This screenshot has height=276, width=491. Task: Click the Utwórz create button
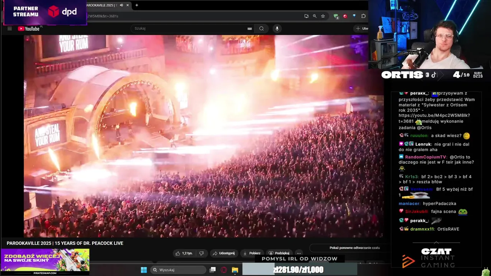[x=361, y=28]
